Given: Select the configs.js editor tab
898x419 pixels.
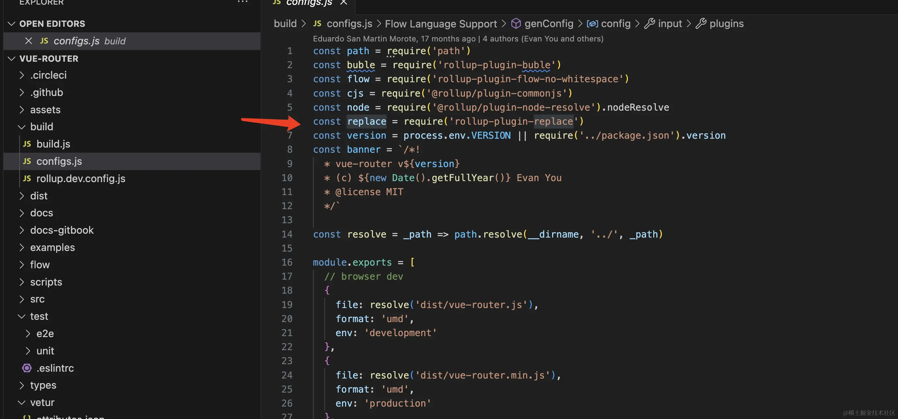Looking at the screenshot, I should tap(308, 3).
